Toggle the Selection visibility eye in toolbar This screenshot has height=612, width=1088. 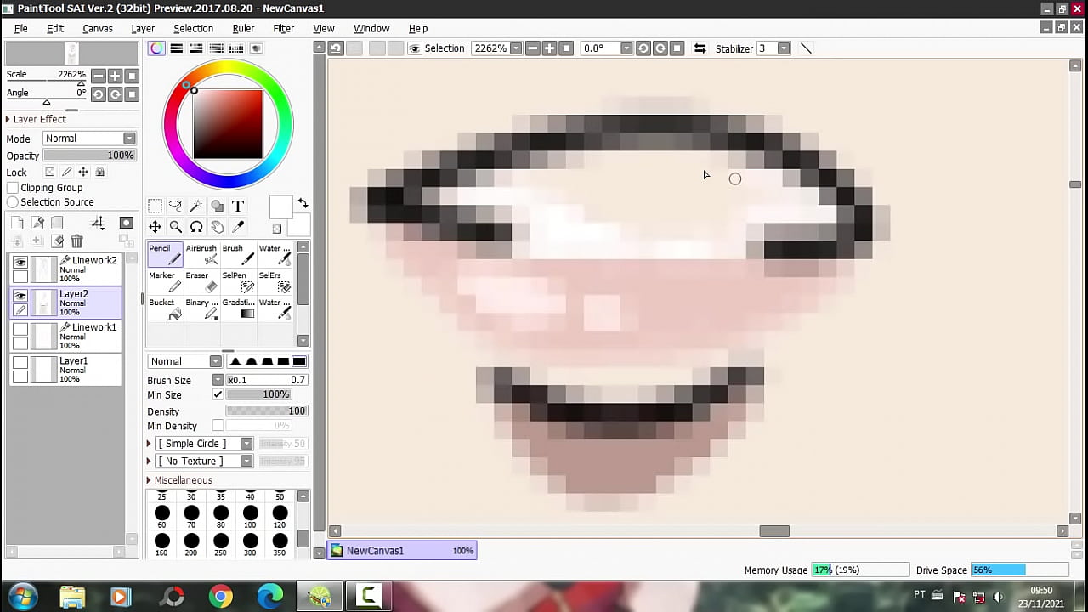(415, 48)
